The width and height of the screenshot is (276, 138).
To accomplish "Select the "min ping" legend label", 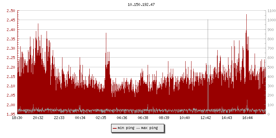I will point(126,128).
